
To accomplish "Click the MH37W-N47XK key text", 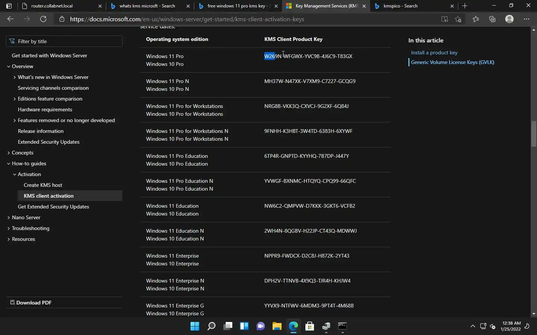I will [x=310, y=81].
